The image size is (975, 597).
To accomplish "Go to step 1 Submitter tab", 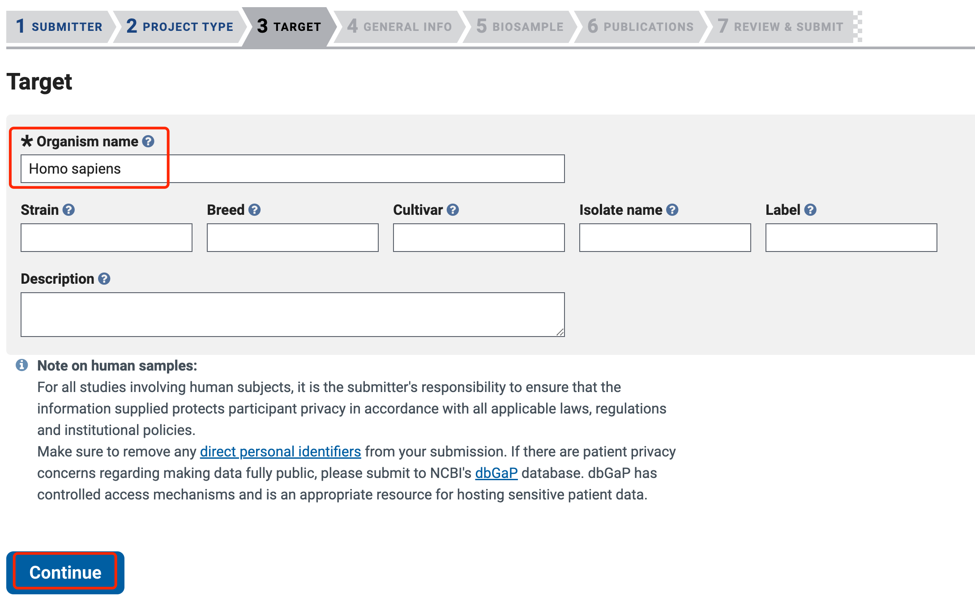I will coord(59,26).
